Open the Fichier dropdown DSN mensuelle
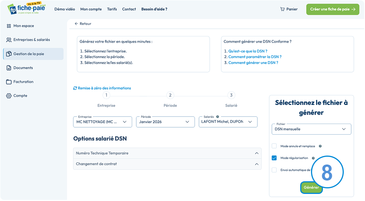The image size is (365, 201). click(311, 129)
